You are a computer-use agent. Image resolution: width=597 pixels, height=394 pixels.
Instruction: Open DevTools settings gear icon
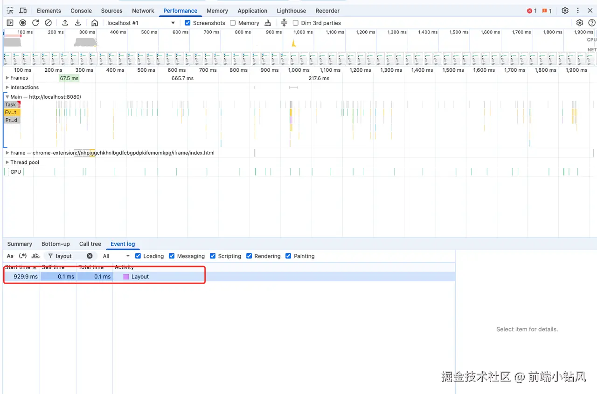565,11
